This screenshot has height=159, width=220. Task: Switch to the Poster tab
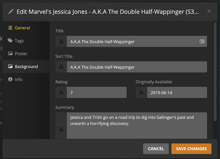click(x=21, y=54)
